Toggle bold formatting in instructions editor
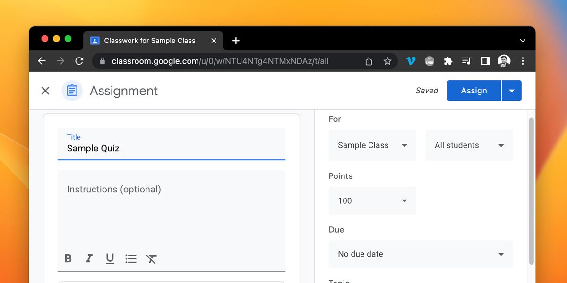 tap(68, 258)
